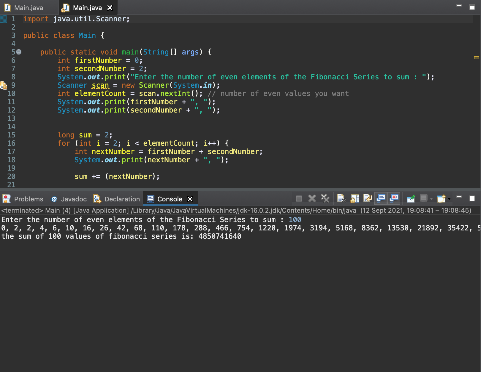Click the 'for' keyword on line 16
481x372 pixels.
[64, 143]
